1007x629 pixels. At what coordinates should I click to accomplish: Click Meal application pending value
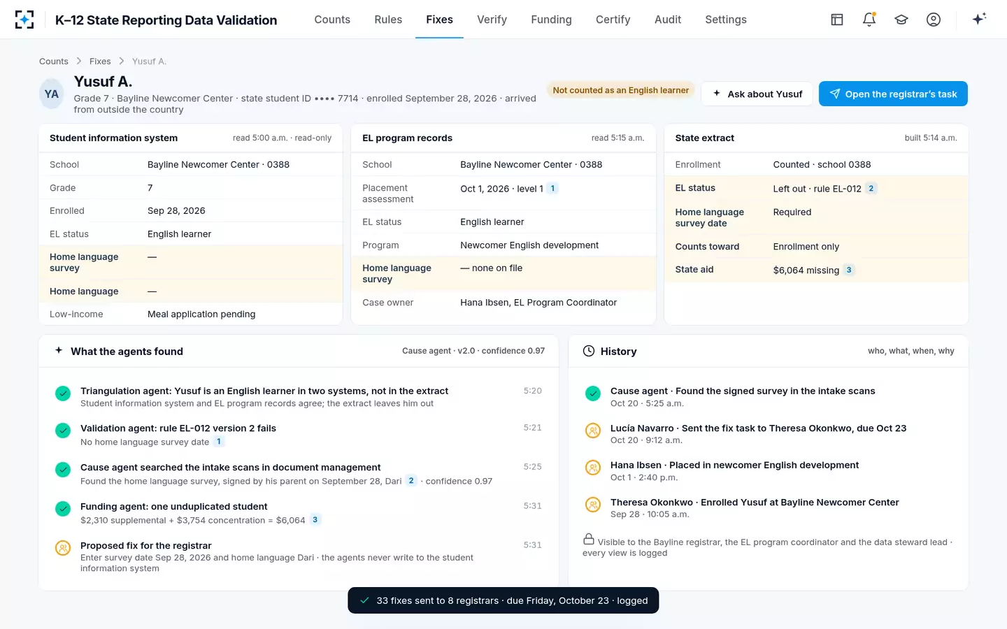[201, 314]
